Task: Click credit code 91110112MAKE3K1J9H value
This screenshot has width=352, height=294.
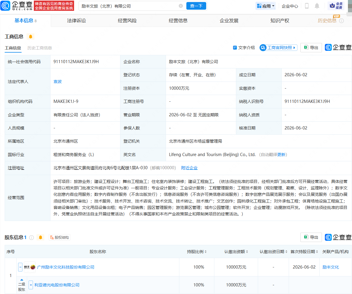Action: (x=76, y=62)
